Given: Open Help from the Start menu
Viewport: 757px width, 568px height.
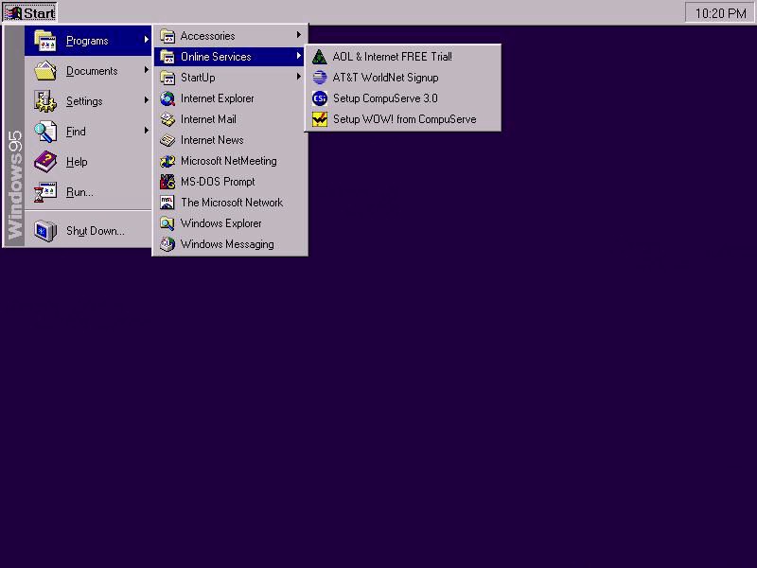Looking at the screenshot, I should click(x=88, y=162).
